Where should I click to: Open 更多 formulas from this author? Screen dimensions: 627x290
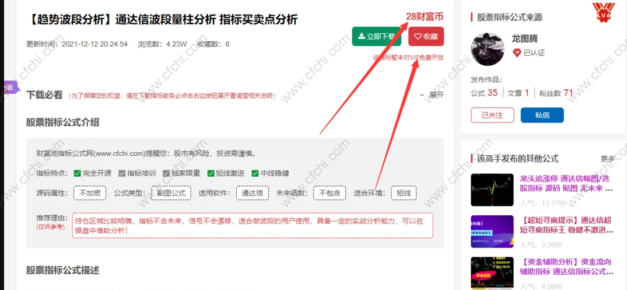pos(608,159)
